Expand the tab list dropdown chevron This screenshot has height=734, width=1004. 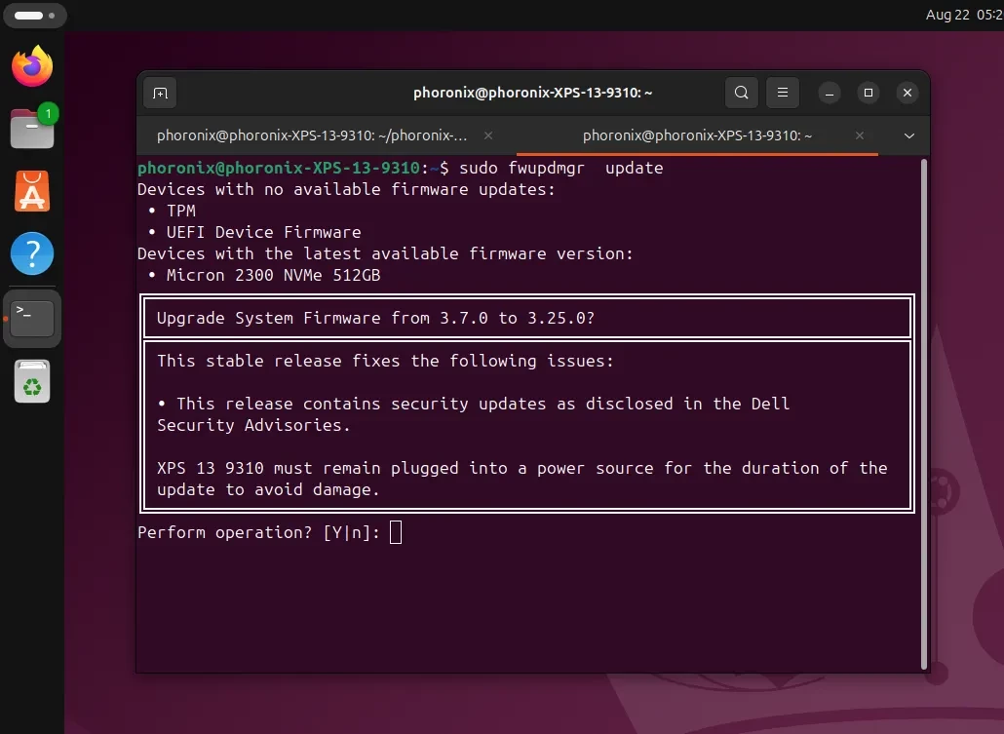click(x=909, y=135)
